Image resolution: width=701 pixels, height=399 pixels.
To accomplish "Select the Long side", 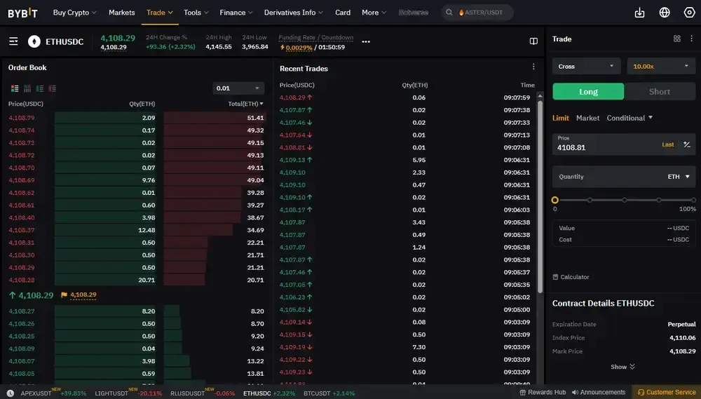I will click(588, 92).
